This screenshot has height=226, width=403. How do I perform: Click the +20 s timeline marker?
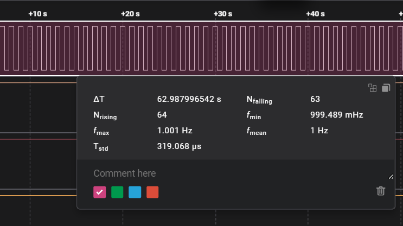point(130,14)
